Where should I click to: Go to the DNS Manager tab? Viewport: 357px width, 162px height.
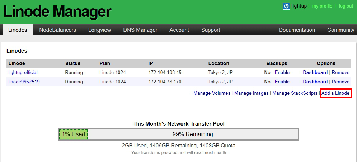[140, 30]
